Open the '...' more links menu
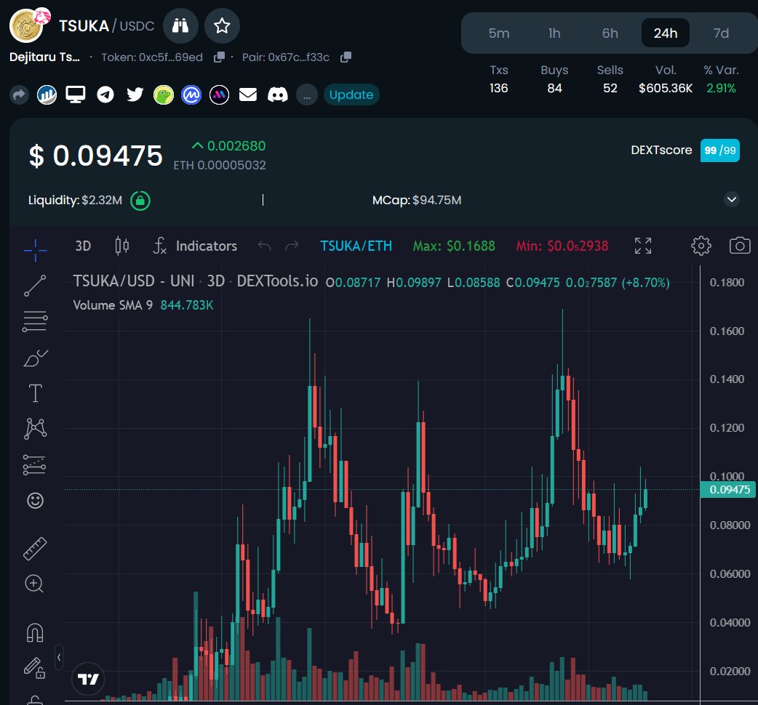The height and width of the screenshot is (705, 758). click(306, 94)
